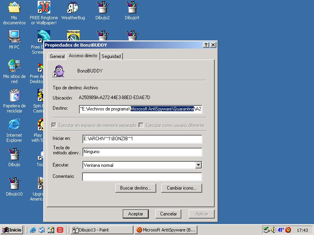The image size is (314, 235).
Task: Click the Tipo de destino: Archivo text
Action: pyautogui.click(x=75, y=88)
